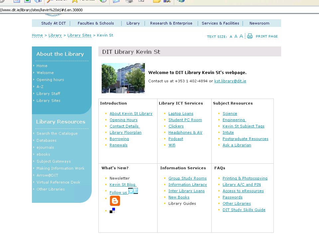This screenshot has width=319, height=239.
Task: Click the Delicious bookmark icon
Action: coord(112,210)
